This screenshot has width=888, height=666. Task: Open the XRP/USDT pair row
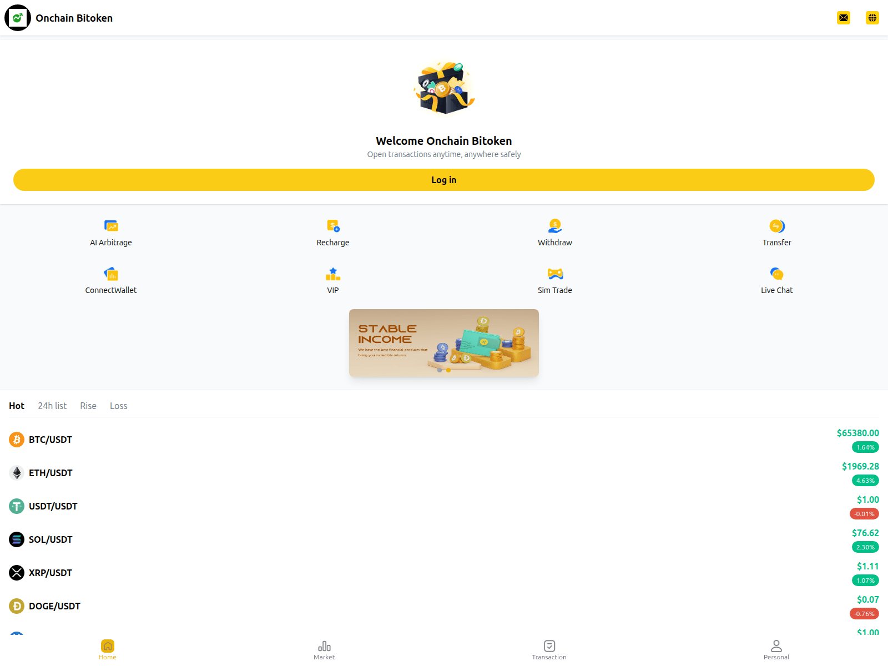(x=444, y=573)
